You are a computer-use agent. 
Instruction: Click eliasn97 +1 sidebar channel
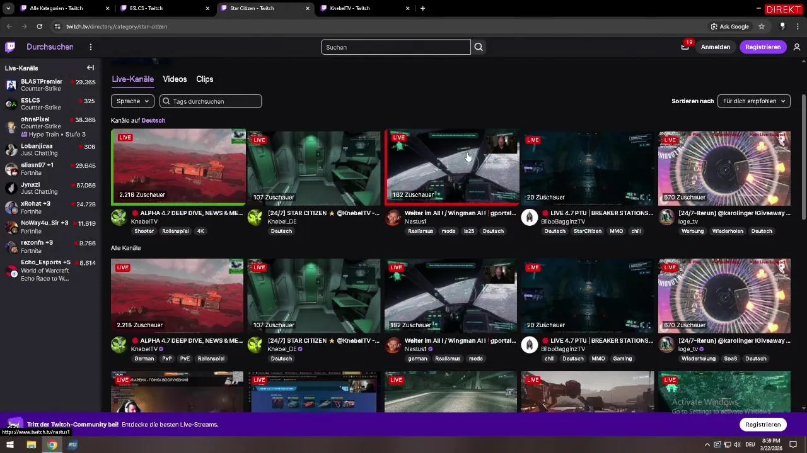point(50,169)
